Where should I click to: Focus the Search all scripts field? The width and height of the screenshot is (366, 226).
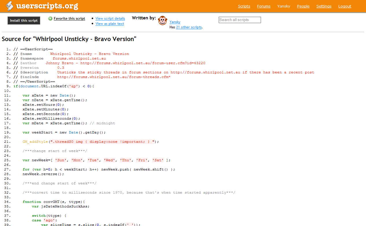coord(240,20)
